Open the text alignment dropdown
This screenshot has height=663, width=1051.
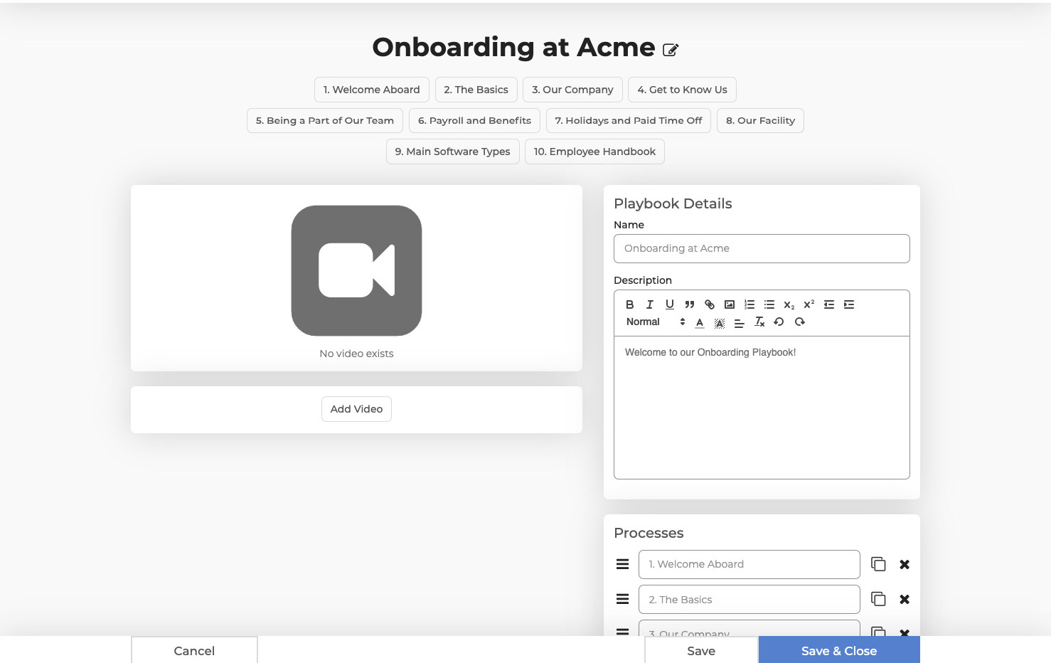click(740, 322)
